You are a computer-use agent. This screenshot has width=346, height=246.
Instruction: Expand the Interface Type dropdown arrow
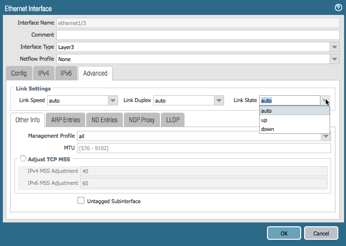coord(335,47)
